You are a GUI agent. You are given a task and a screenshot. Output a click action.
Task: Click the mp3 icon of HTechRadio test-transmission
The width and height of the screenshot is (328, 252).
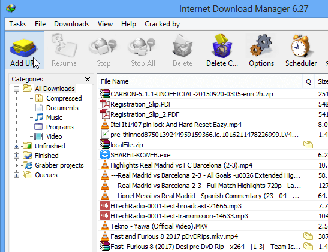pyautogui.click(x=105, y=216)
